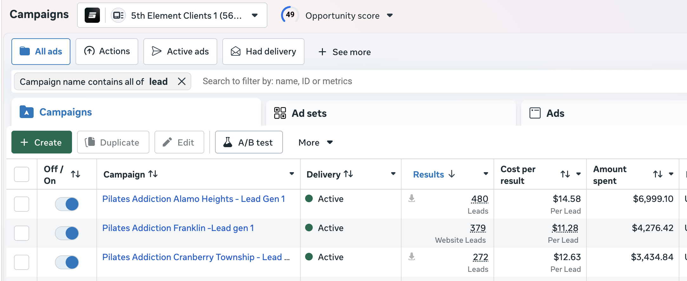Switch to the Actions view

click(x=107, y=52)
